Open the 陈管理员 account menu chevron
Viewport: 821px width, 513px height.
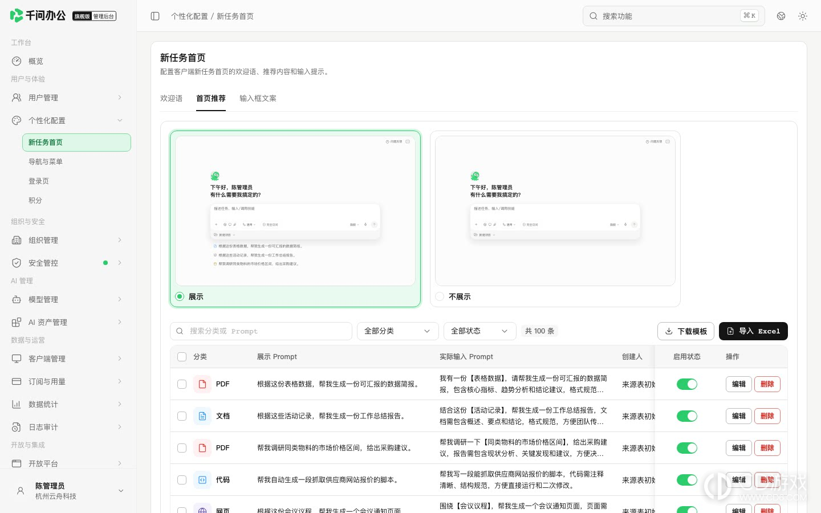pos(121,491)
